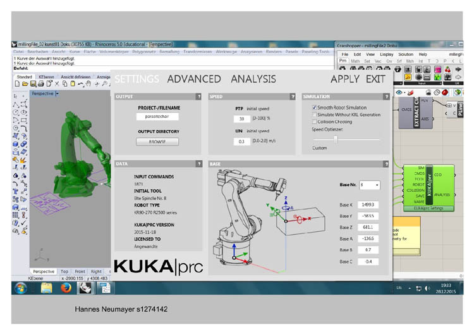The height and width of the screenshot is (335, 474).
Task: Switch to the ANALYSIS tab
Action: click(x=253, y=79)
